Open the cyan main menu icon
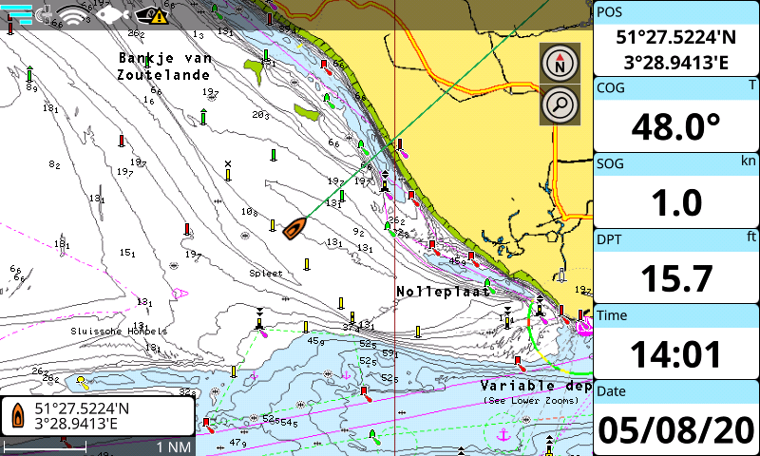 pyautogui.click(x=19, y=14)
